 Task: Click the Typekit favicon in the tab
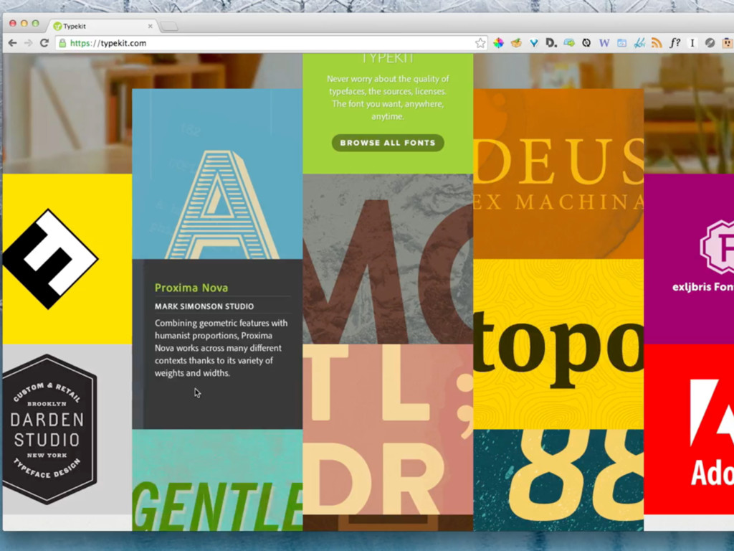tap(57, 27)
